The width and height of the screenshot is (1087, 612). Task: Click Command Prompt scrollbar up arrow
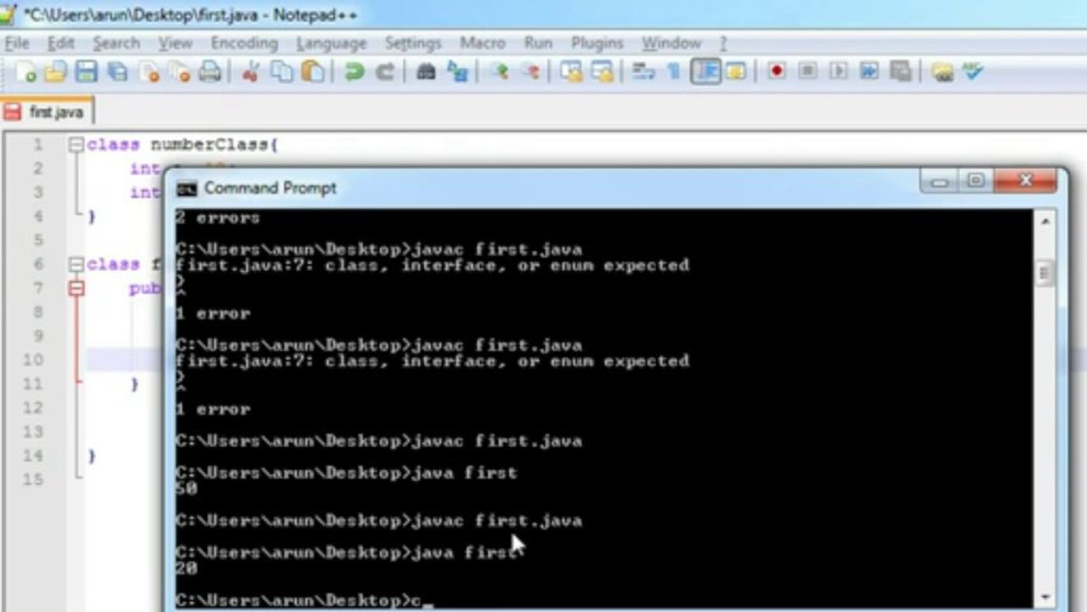coord(1044,220)
